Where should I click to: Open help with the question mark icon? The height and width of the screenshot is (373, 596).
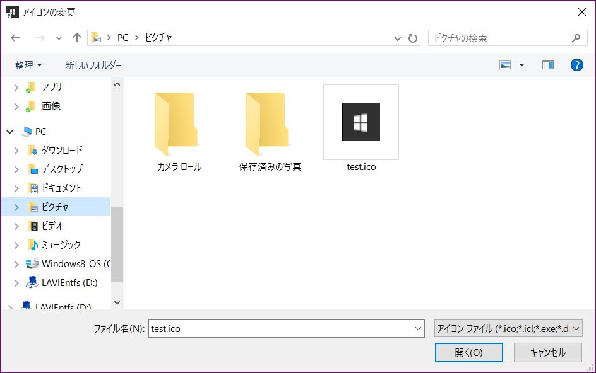[576, 65]
